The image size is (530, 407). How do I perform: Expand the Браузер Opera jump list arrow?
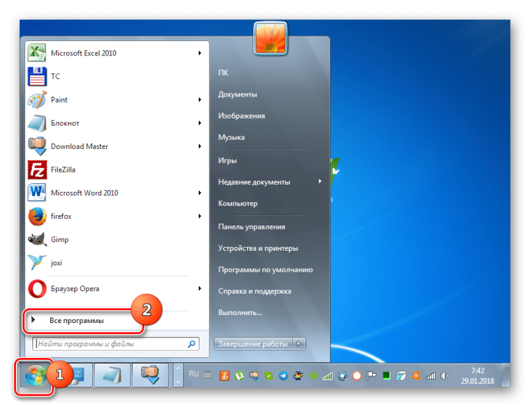click(x=200, y=289)
